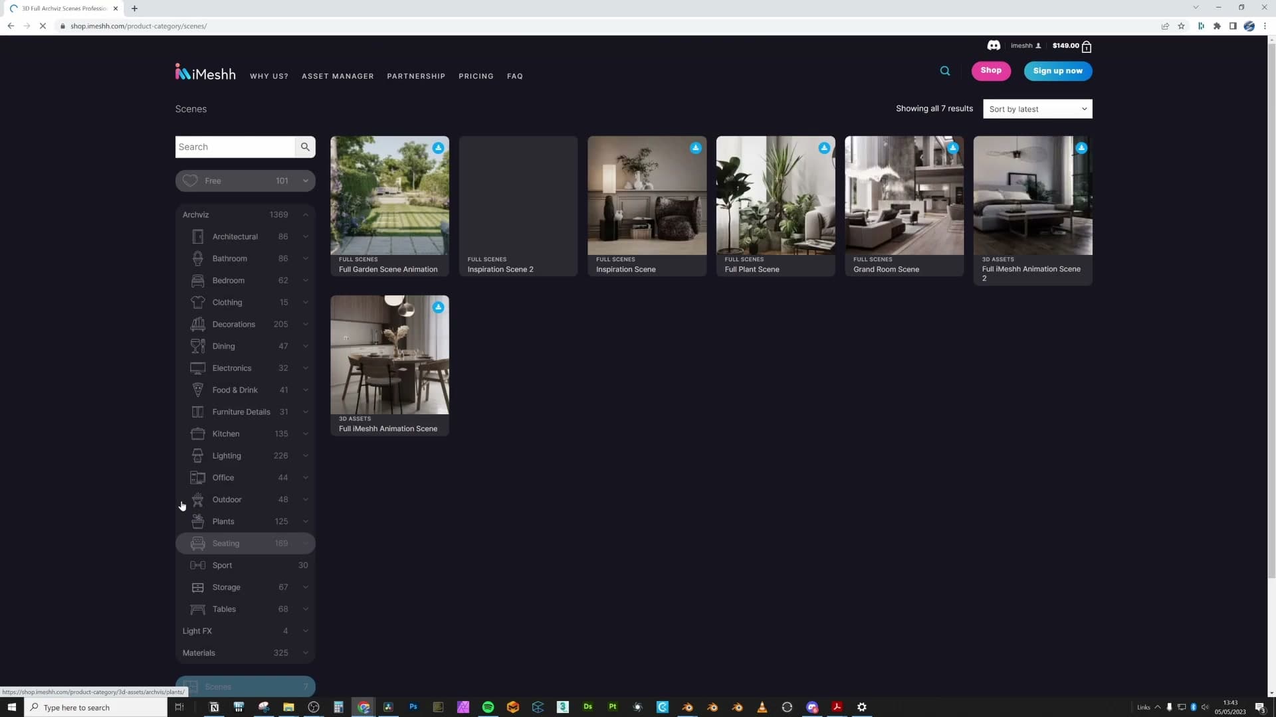Click download badge on Full Plant Scene
Viewport: 1276px width, 717px height.
(824, 148)
